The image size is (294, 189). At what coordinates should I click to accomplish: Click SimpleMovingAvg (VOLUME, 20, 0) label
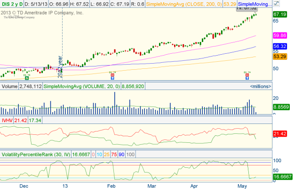click(81, 86)
